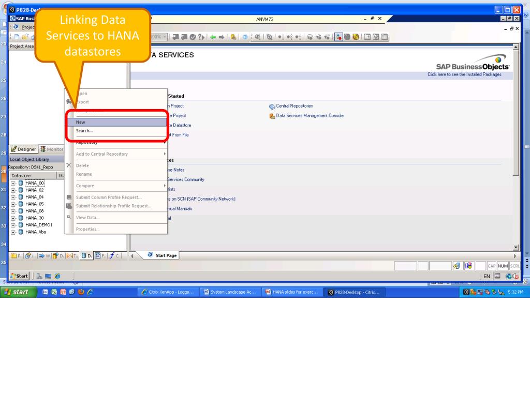Viewport: 530px width, 397px height.
Task: Select the HANA_DEMO1 datastore
Action: click(x=39, y=225)
